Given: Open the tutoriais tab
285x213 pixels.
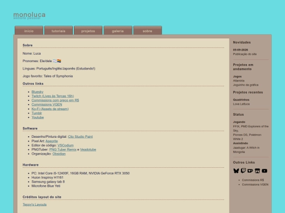Looking at the screenshot, I should [59, 31].
